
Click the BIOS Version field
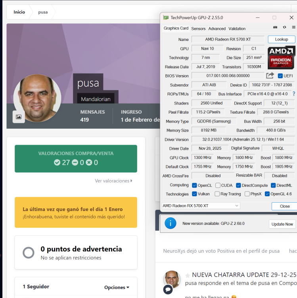tap(228, 75)
